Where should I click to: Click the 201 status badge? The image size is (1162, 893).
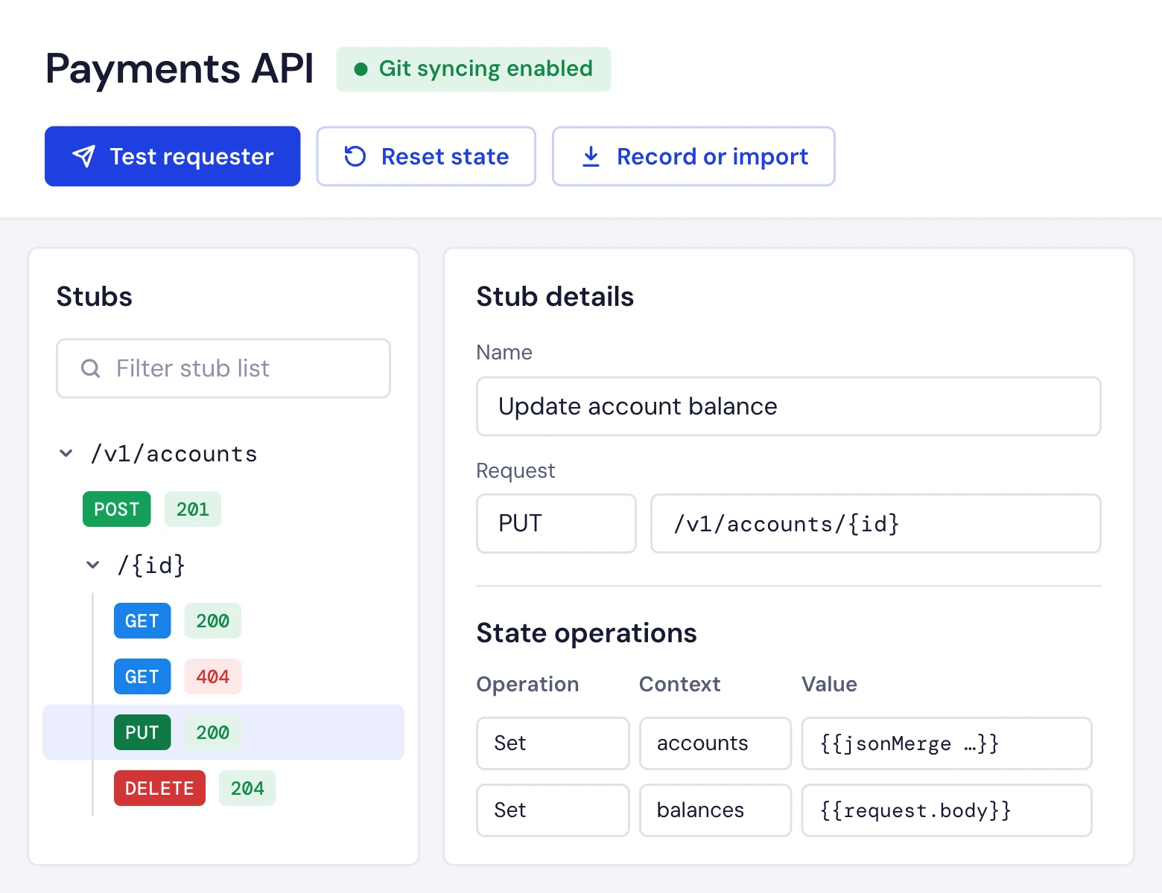click(x=193, y=509)
